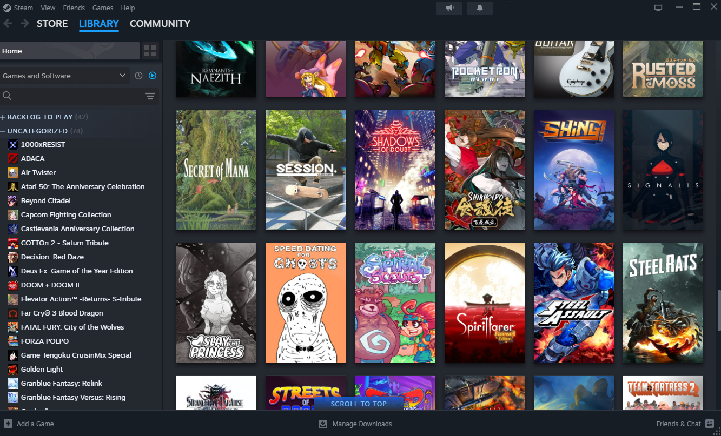Click the Add a Game label

point(35,424)
